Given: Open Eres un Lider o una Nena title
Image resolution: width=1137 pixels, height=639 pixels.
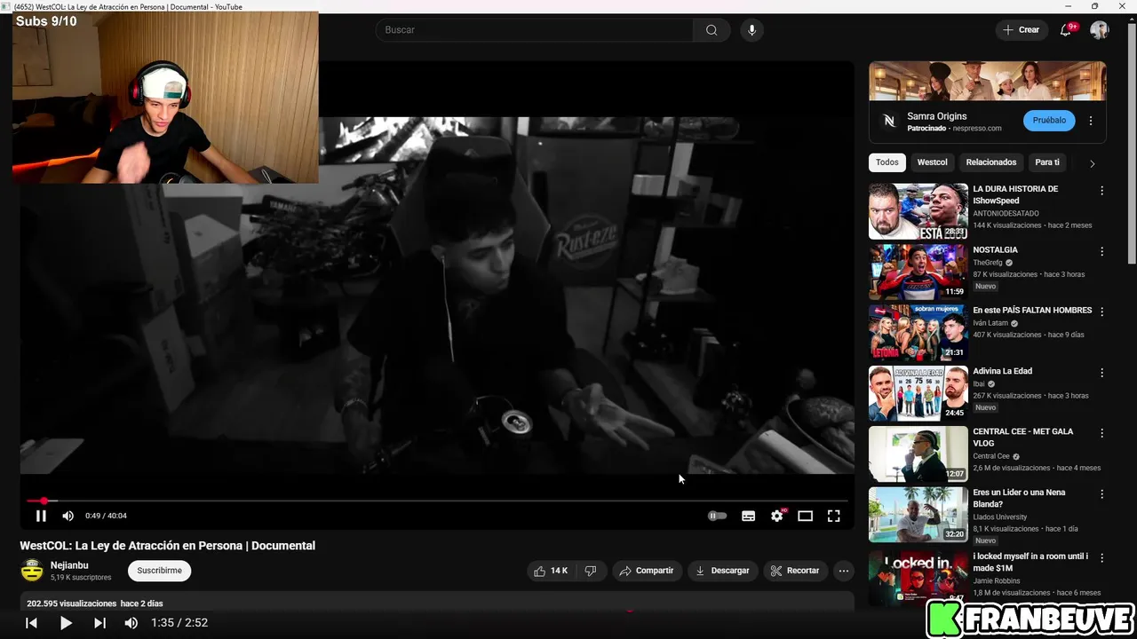Looking at the screenshot, I should pos(1019,498).
